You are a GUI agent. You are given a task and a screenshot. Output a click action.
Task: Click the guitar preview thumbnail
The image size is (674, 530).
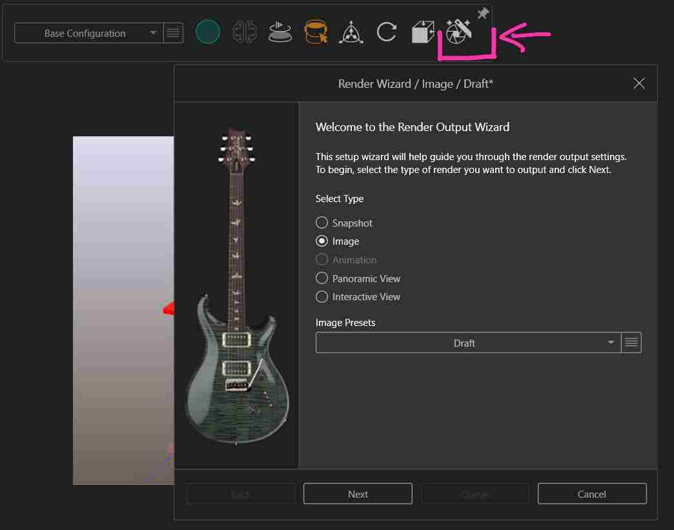coord(237,286)
